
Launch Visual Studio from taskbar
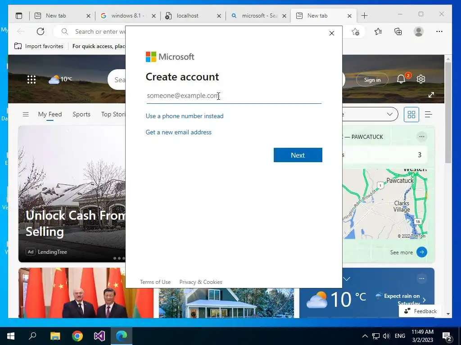pyautogui.click(x=99, y=336)
